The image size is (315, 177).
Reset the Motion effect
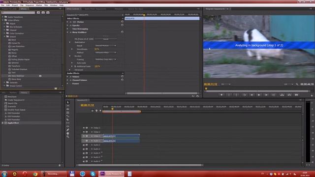[x=122, y=22]
